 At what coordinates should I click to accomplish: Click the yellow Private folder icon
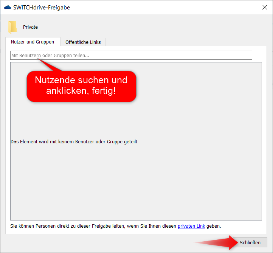click(x=12, y=27)
